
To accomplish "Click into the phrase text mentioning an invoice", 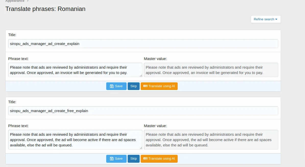I will coord(75,70).
